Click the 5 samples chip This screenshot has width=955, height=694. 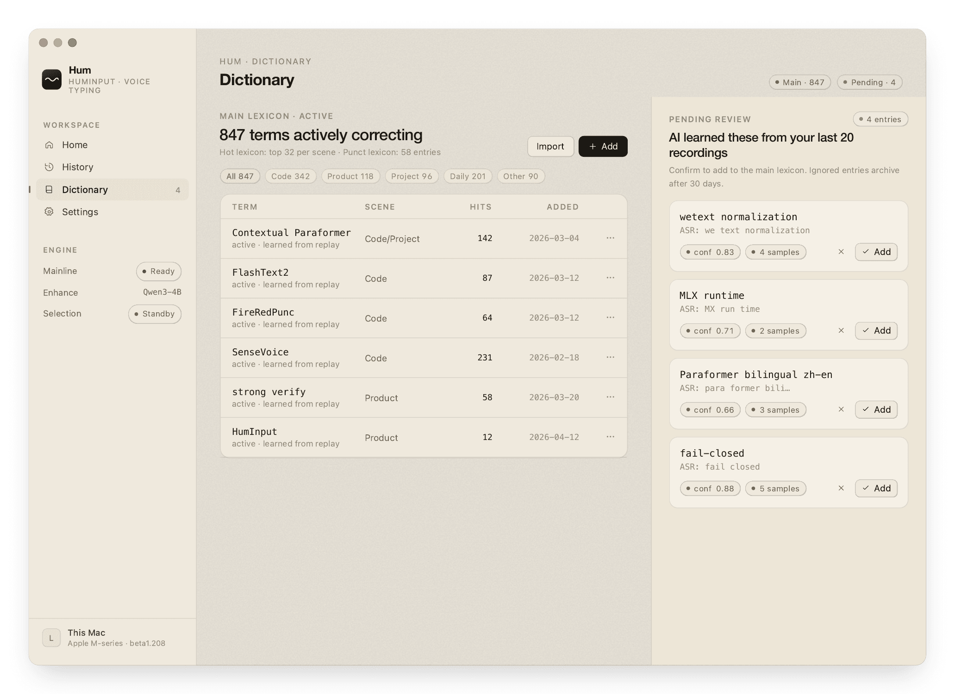776,489
